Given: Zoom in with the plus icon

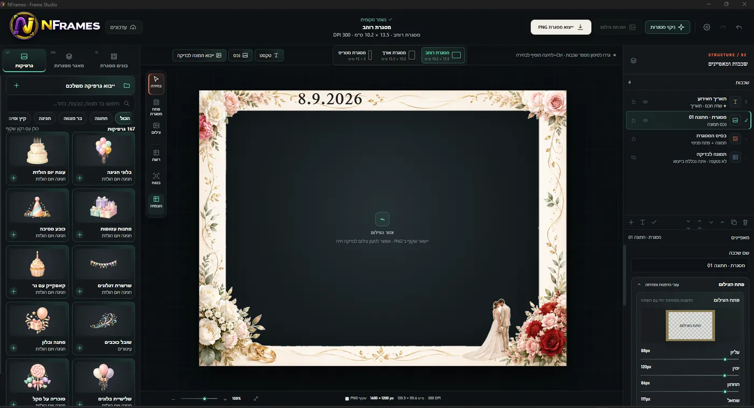Looking at the screenshot, I should 225,399.
